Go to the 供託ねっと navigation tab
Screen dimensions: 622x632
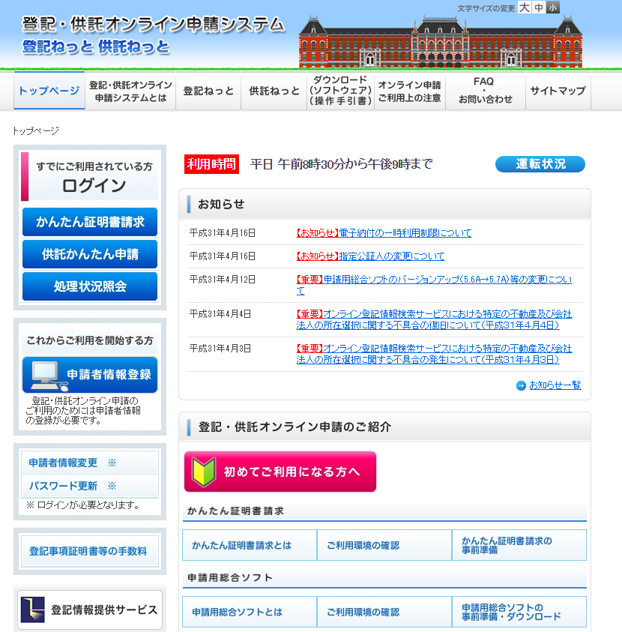[x=274, y=91]
